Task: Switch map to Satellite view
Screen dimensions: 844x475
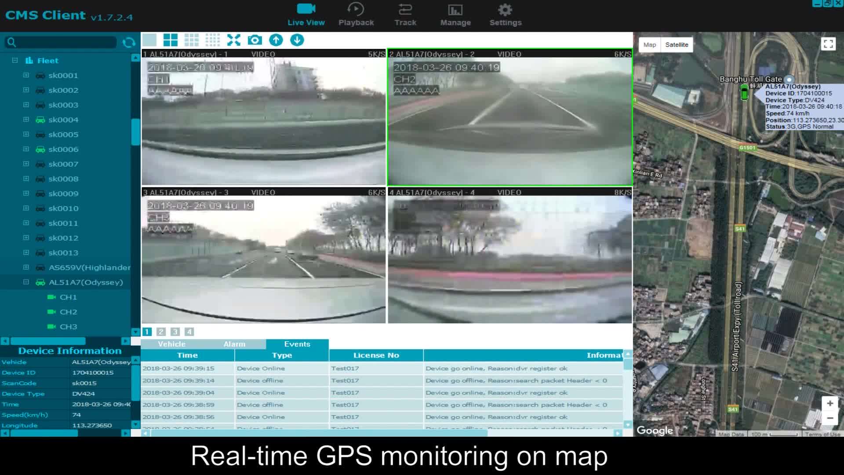Action: (677, 45)
